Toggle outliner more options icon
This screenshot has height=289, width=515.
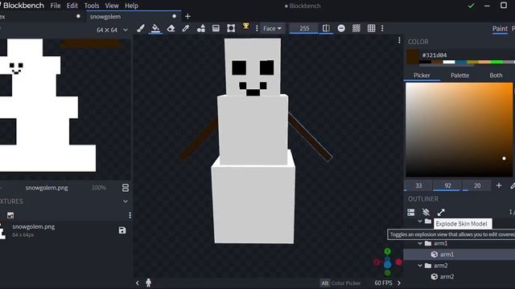pos(410,212)
